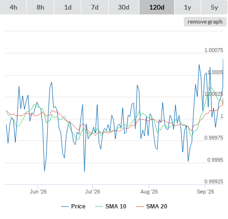
Task: Select the 30d time range
Action: pyautogui.click(x=124, y=7)
